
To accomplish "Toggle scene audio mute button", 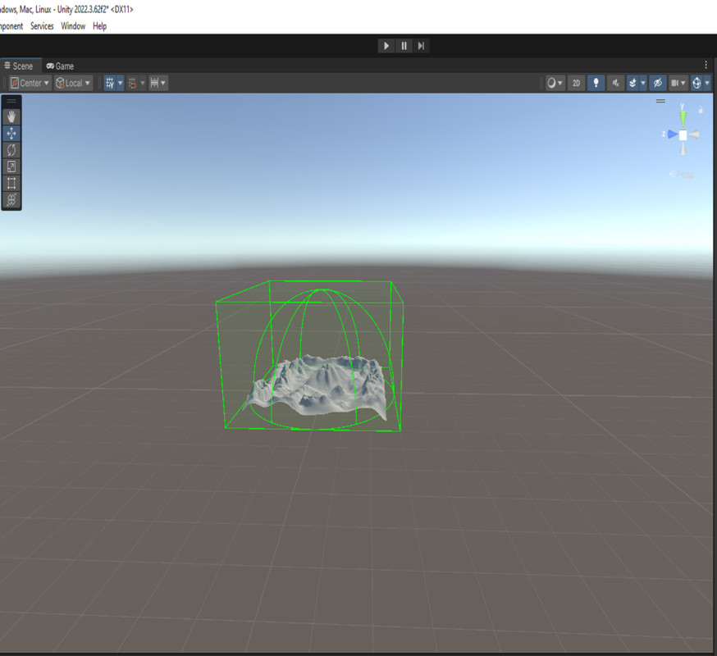I will point(616,83).
